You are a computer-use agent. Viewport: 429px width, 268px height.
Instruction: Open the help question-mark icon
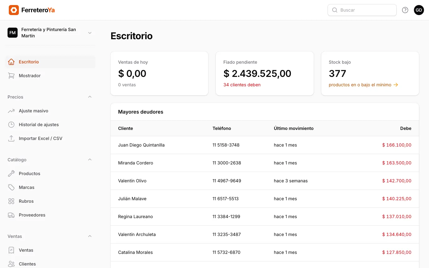(x=405, y=10)
